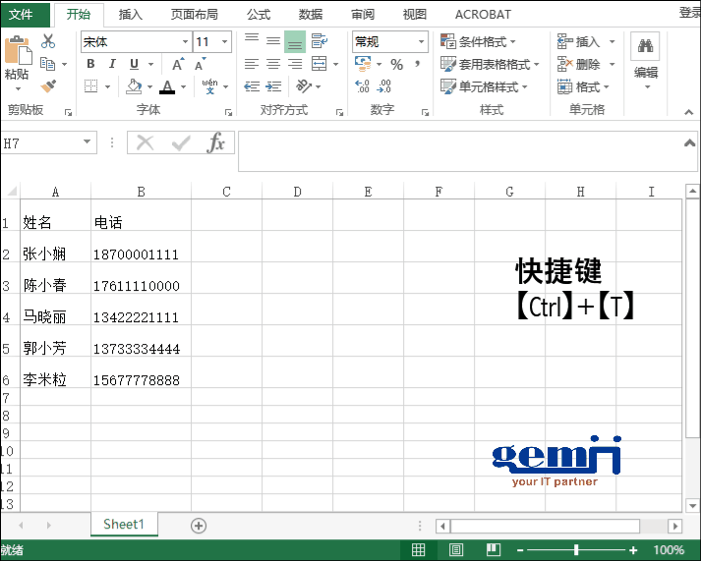Open the 插入 ribbon tab
The height and width of the screenshot is (561, 701).
click(130, 15)
